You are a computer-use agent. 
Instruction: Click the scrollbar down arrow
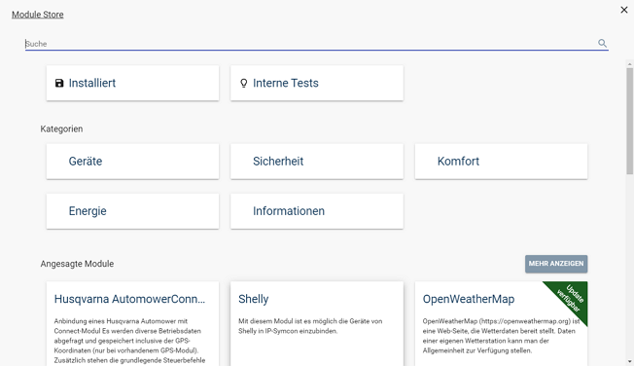click(629, 361)
